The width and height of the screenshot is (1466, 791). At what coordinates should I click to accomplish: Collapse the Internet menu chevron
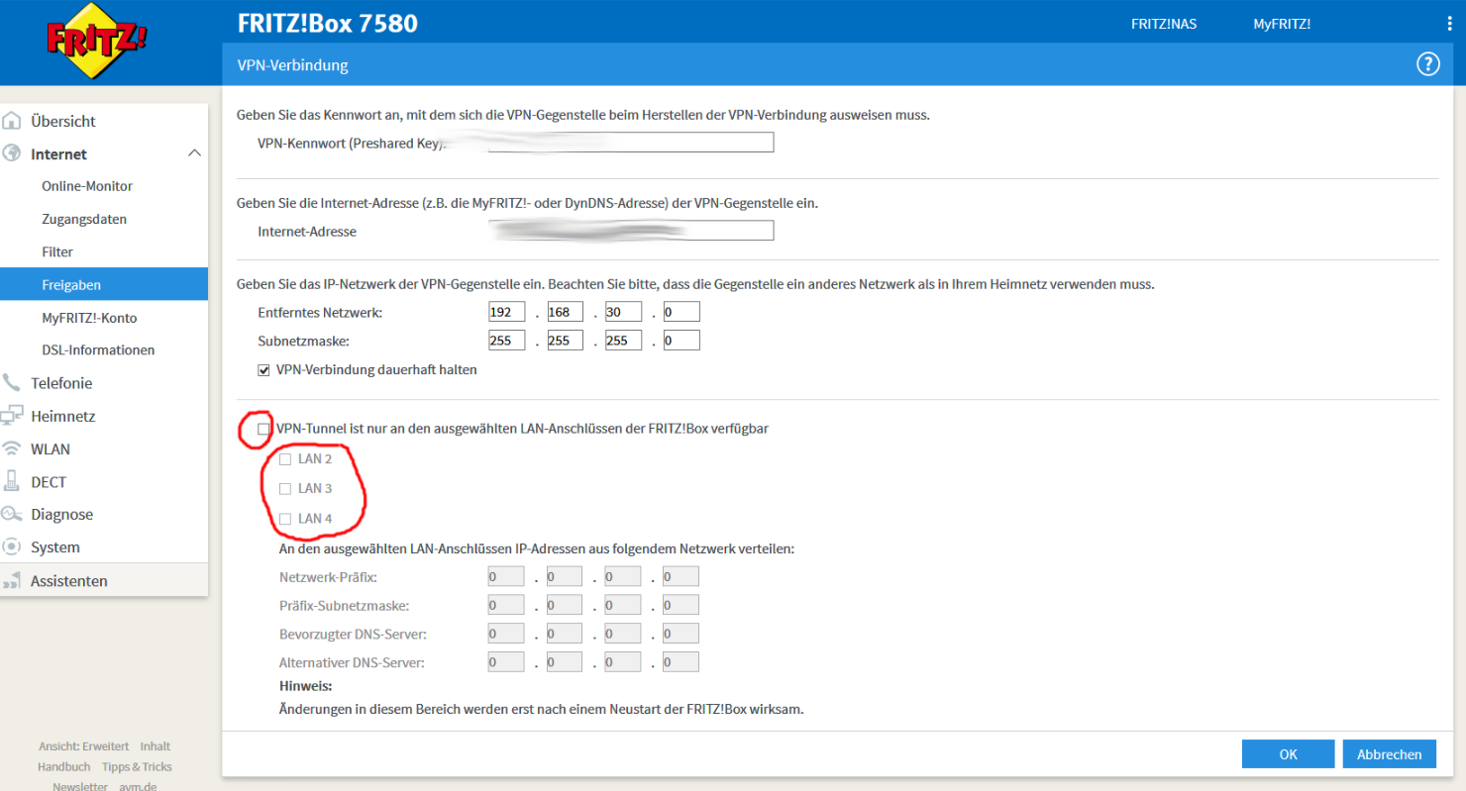click(194, 153)
